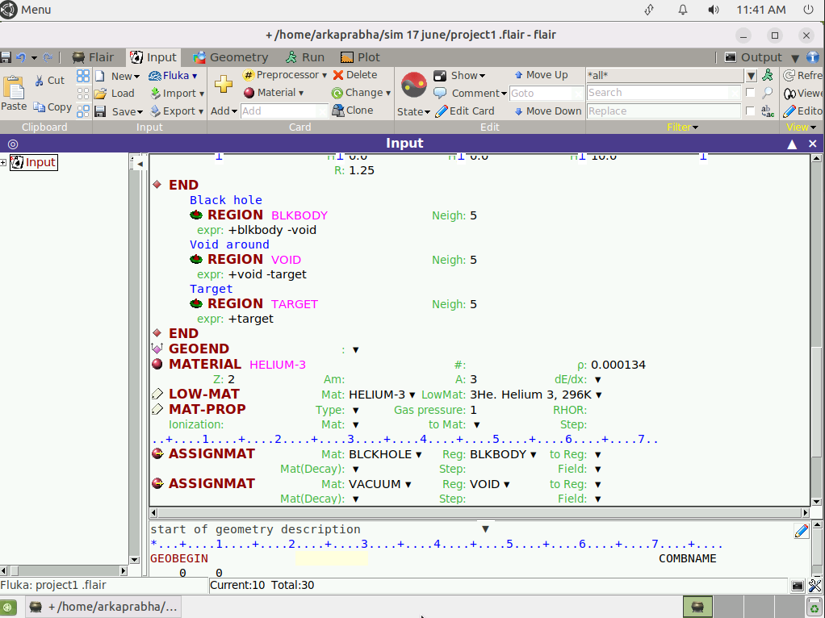Click the red-black State icon
825x618 pixels.
tap(413, 85)
